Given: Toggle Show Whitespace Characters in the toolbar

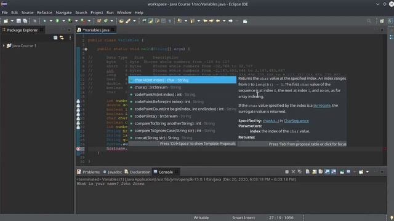Looking at the screenshot, I should [170, 21].
